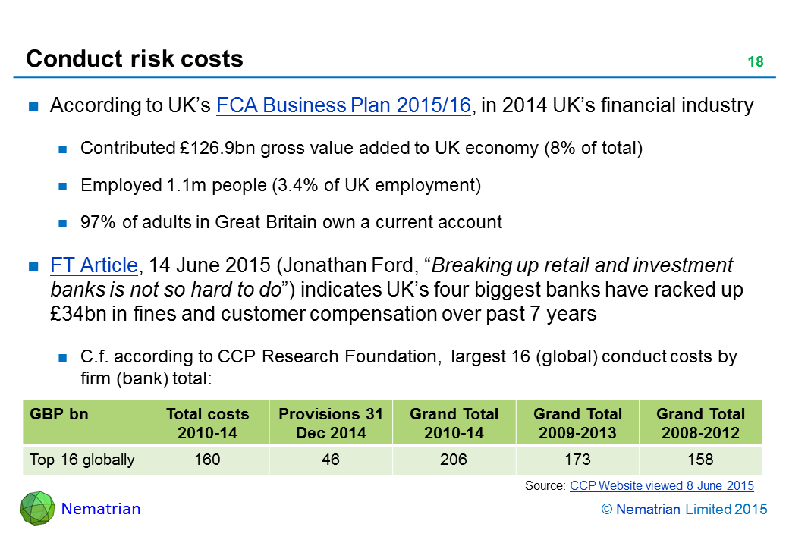Viewport: 789px width, 546px height.
Task: Click the 'Grand Total 2009-2013' header cell
Action: point(577,423)
